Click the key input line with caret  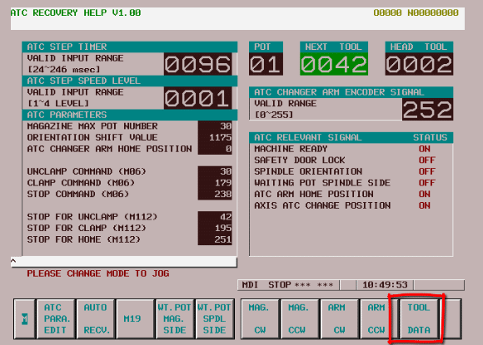124,262
